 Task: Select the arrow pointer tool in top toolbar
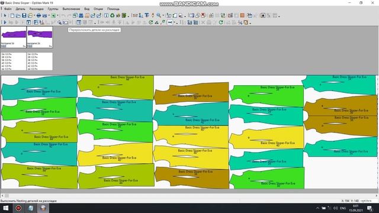[5, 16]
